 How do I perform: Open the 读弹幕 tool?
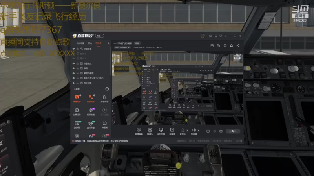pyautogui.click(x=77, y=125)
